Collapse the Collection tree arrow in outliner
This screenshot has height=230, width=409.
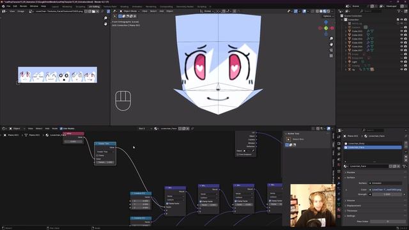coord(343,20)
